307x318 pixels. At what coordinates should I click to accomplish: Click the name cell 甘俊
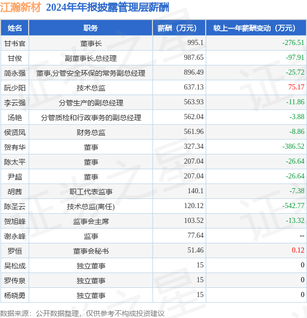[15, 58]
